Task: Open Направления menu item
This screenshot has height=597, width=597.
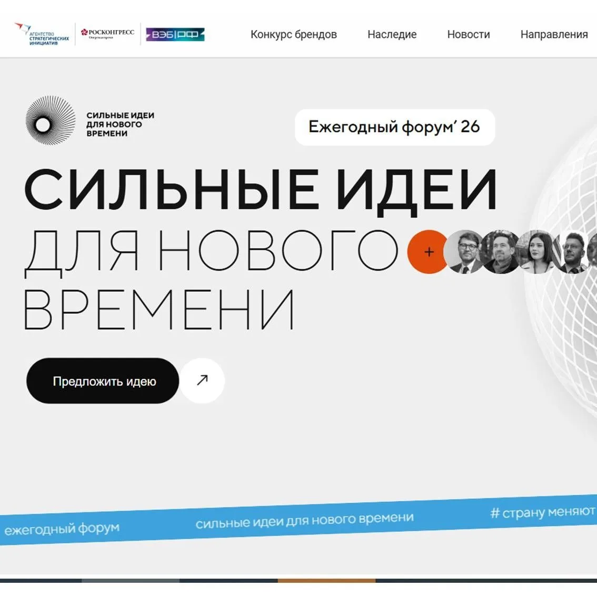Action: pyautogui.click(x=554, y=35)
